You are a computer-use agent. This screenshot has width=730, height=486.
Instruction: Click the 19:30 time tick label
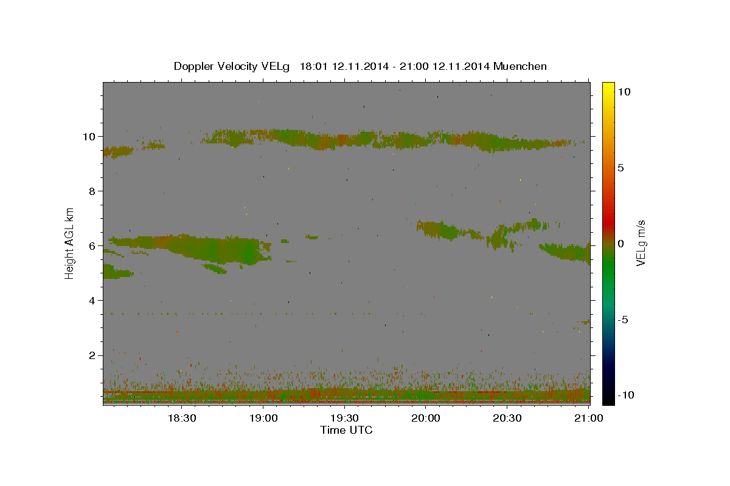[344, 418]
